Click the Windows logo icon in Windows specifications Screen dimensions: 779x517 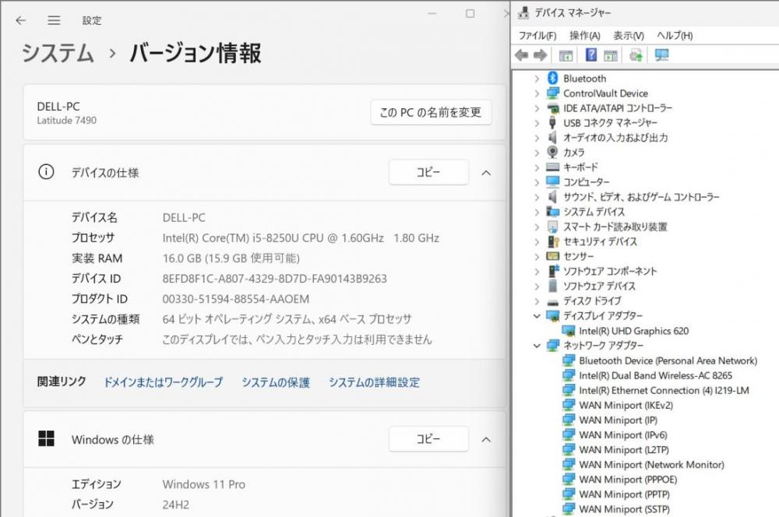(x=46, y=438)
